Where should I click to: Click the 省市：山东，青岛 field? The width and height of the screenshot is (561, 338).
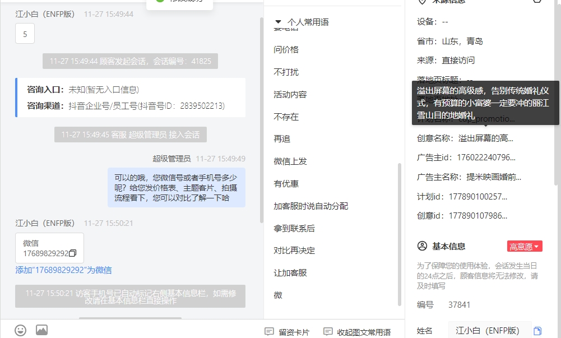pyautogui.click(x=449, y=41)
